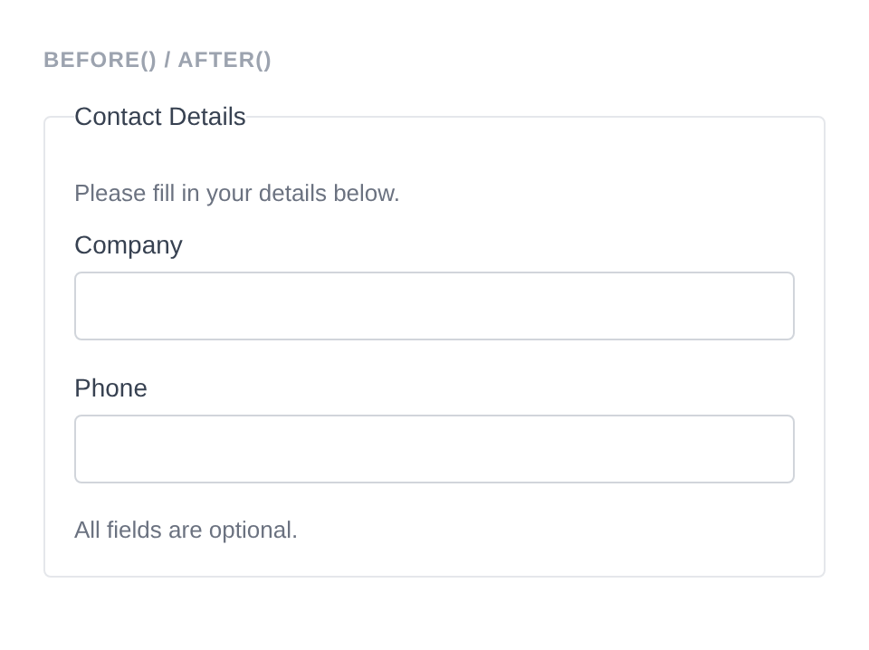Activate the first form input in Contact Details
Viewport: 869px width, 650px height.
pos(434,306)
